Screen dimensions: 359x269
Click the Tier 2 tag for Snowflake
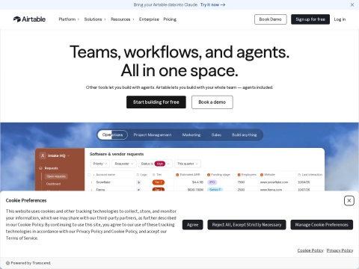click(x=159, y=182)
